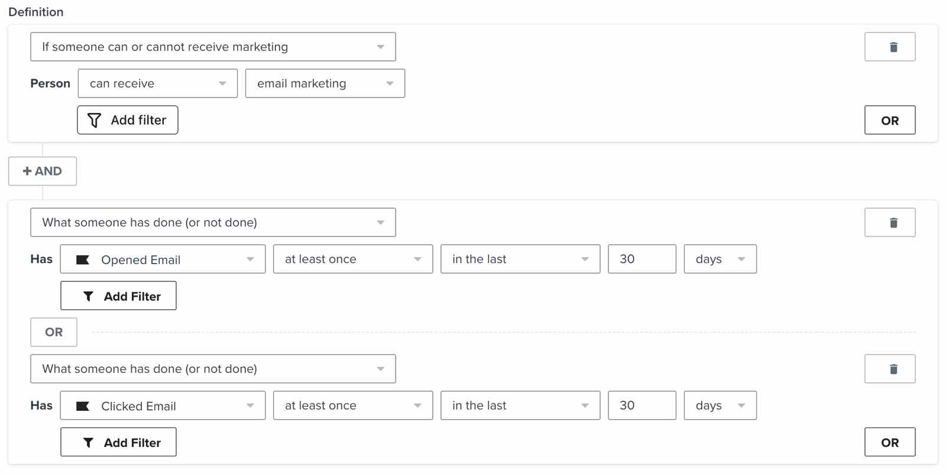Click the bottom-right OR button
The image size is (946, 474).
pyautogui.click(x=889, y=443)
